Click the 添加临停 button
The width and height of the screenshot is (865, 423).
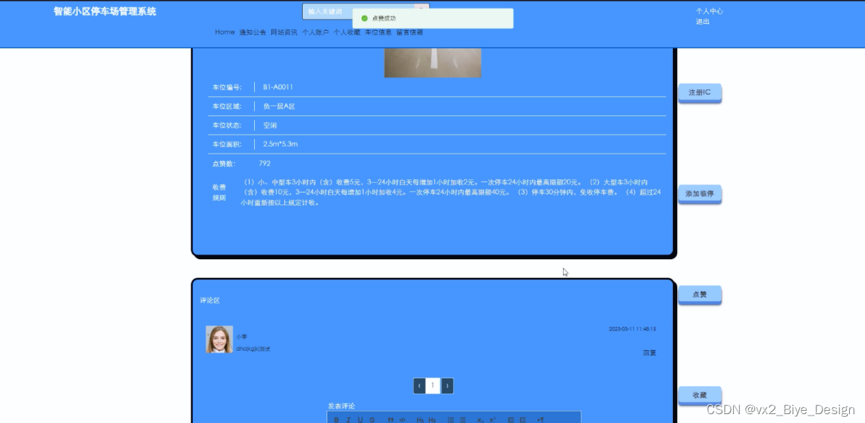pos(700,194)
